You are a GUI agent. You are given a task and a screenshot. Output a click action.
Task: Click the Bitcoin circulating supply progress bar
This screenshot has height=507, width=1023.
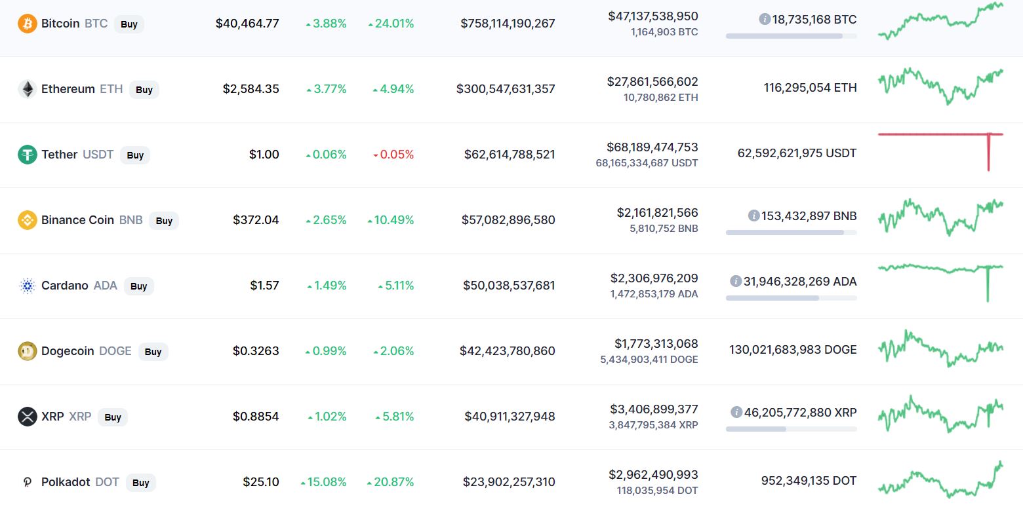coord(791,36)
